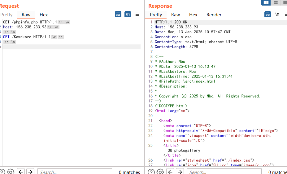Switch Request view to Hex tab
The image size is (287, 174).
pyautogui.click(x=44, y=15)
